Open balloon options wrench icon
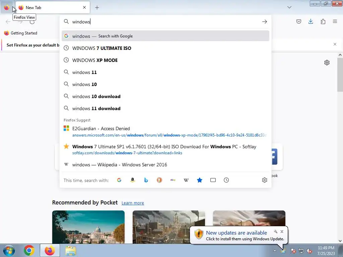The height and width of the screenshot is (257, 343). 276,232
